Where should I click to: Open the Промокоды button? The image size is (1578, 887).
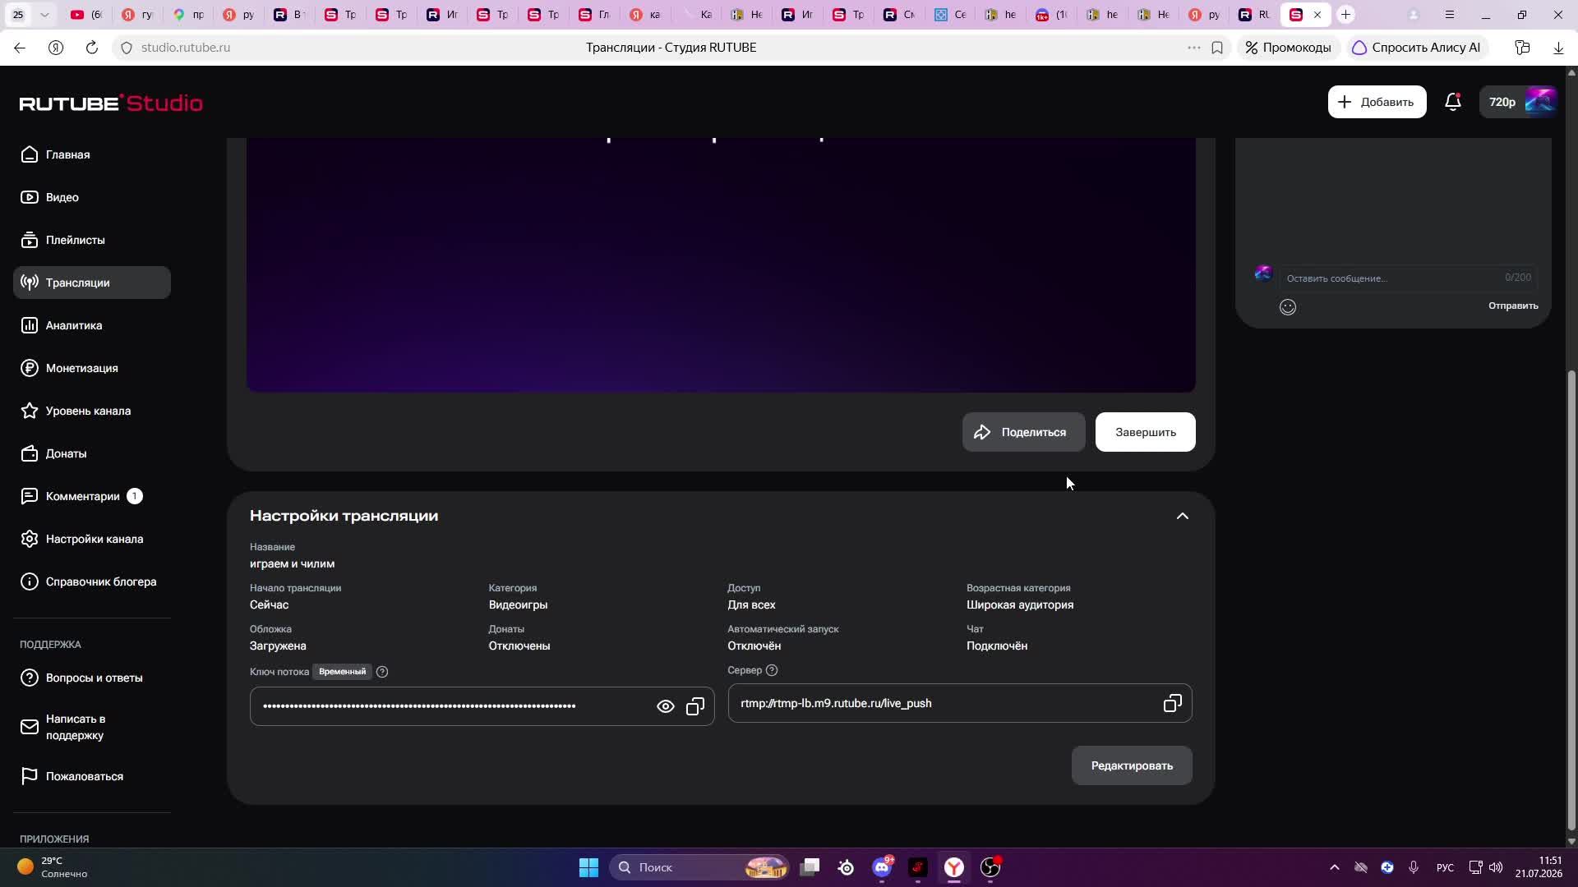tap(1287, 48)
